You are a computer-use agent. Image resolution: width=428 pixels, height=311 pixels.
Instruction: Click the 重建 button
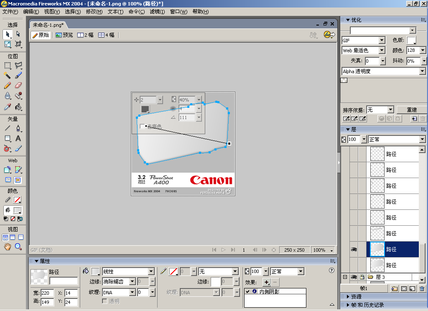(412, 110)
